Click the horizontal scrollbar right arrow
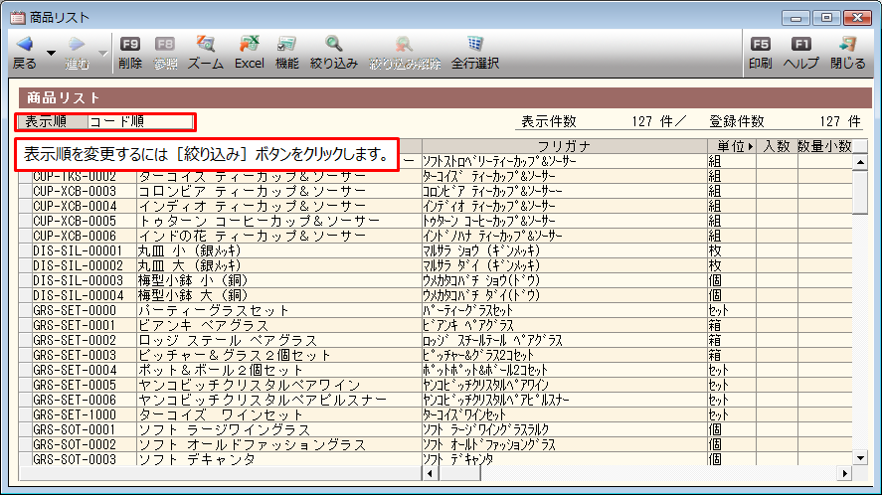882x495 pixels. click(845, 473)
